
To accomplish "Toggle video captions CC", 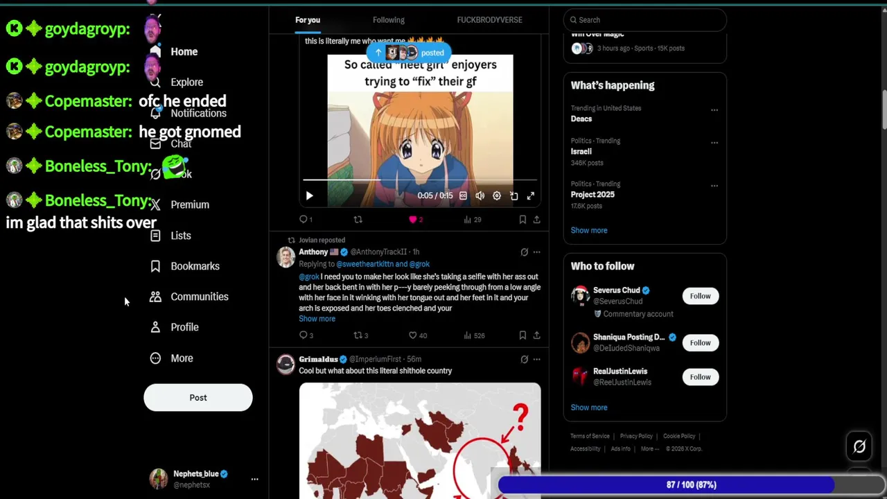I will click(463, 196).
